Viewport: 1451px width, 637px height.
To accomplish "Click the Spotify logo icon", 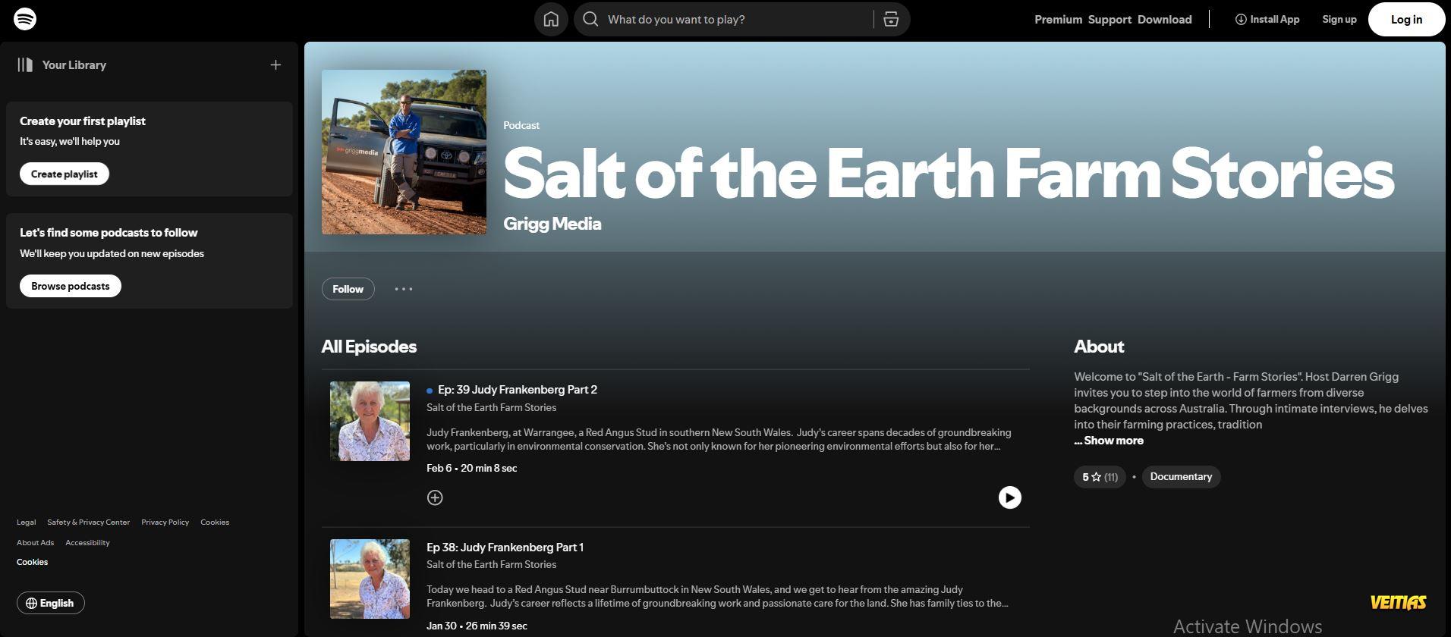I will click(x=25, y=19).
